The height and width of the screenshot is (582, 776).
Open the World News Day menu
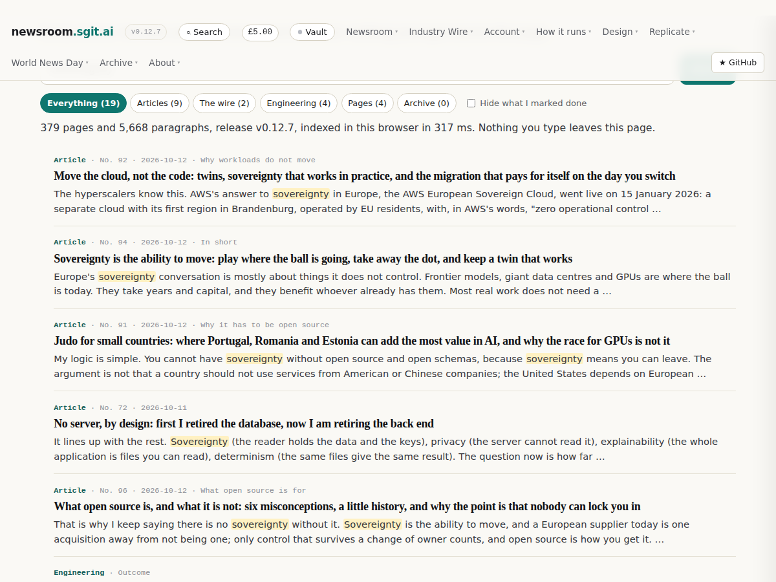click(50, 63)
